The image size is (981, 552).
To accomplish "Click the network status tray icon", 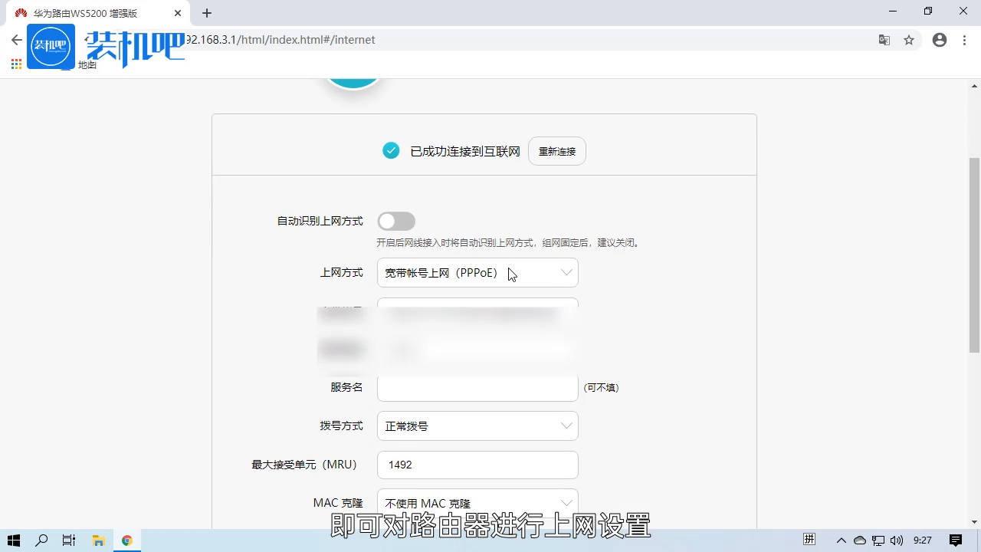I will point(878,540).
